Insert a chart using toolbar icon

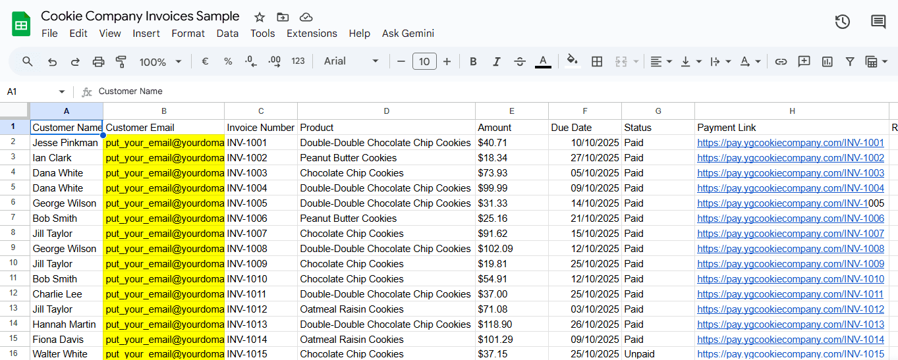(827, 62)
